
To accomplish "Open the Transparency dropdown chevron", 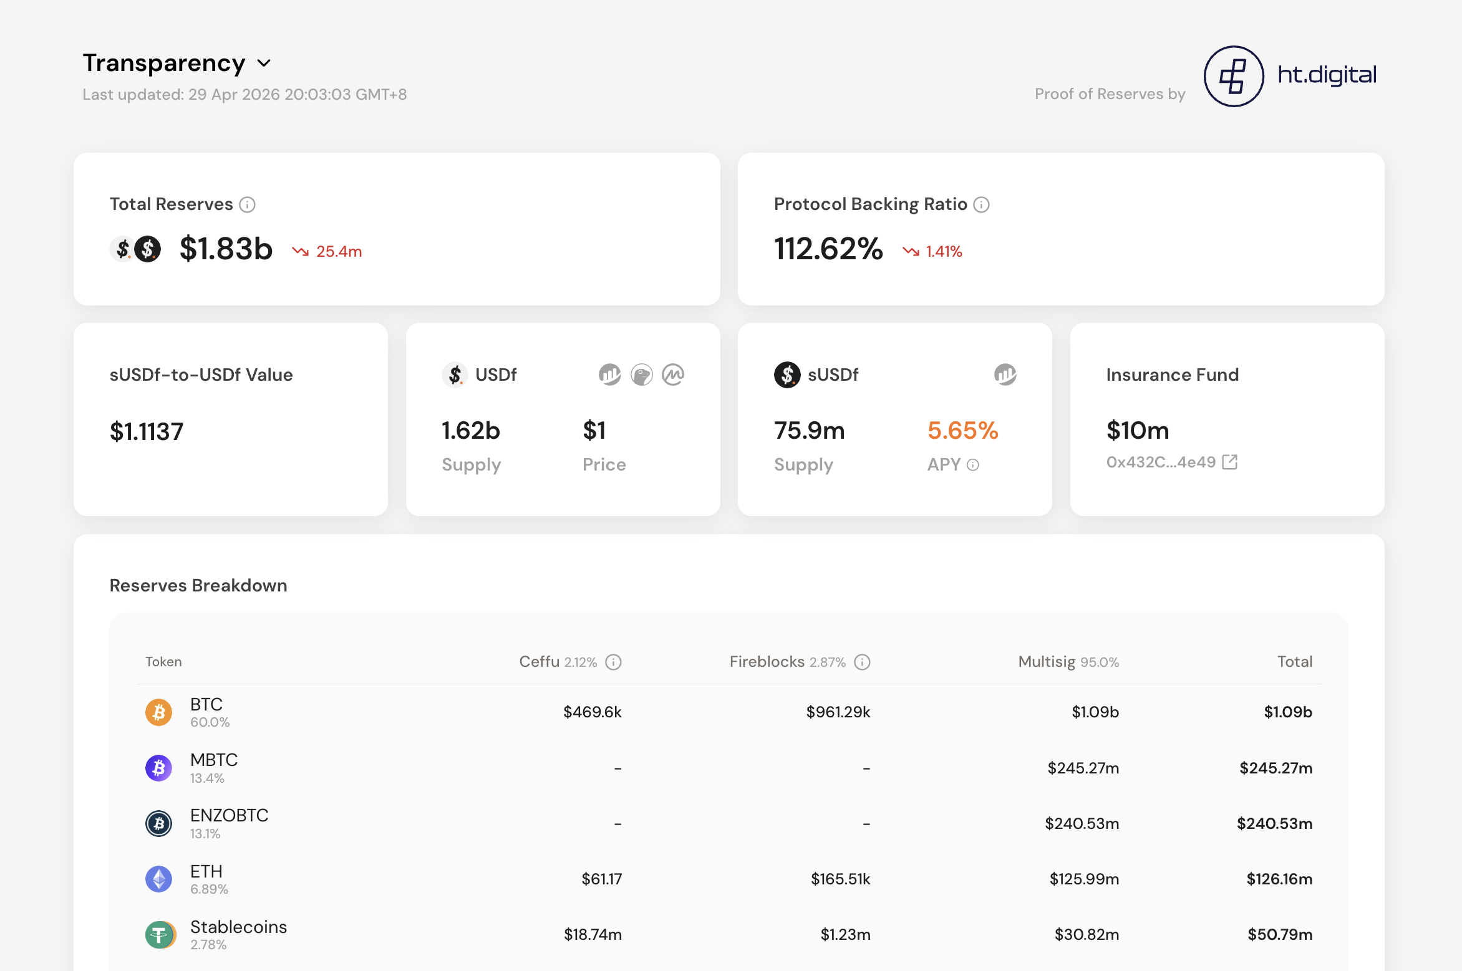I will click(x=264, y=64).
